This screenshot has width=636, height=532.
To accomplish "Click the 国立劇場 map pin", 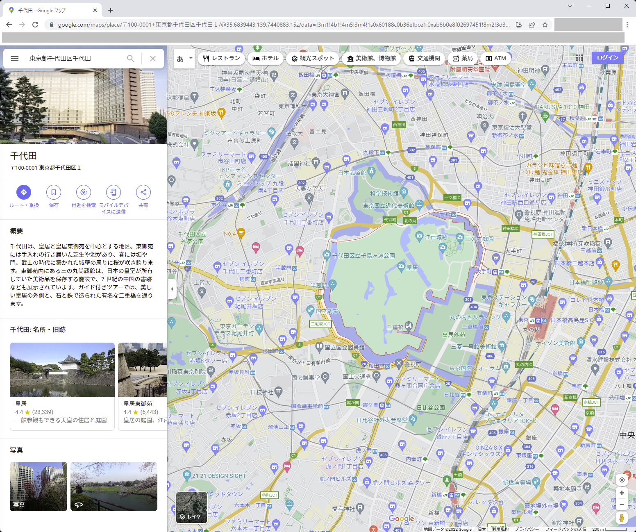I will click(x=311, y=310).
